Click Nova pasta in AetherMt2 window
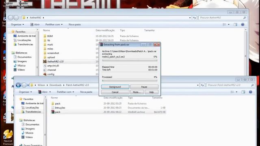260x146 pixels. coord(75,24)
